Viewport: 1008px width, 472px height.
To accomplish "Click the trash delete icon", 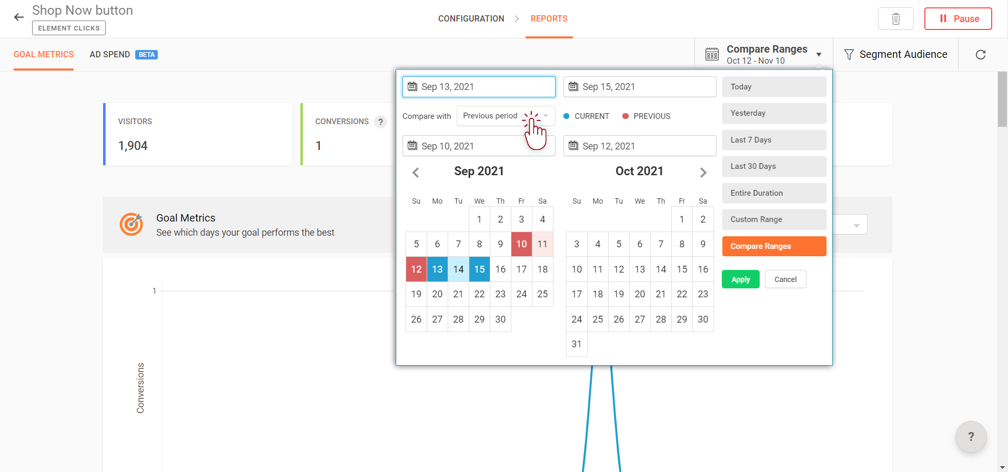I will click(895, 19).
